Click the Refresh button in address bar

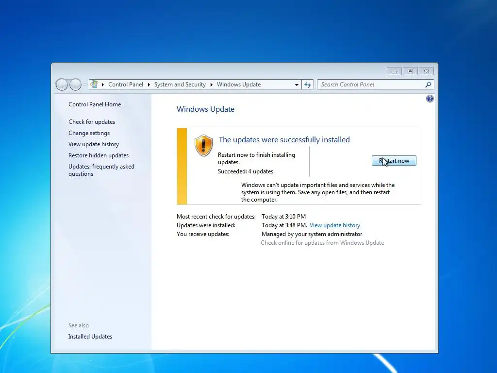tap(307, 85)
